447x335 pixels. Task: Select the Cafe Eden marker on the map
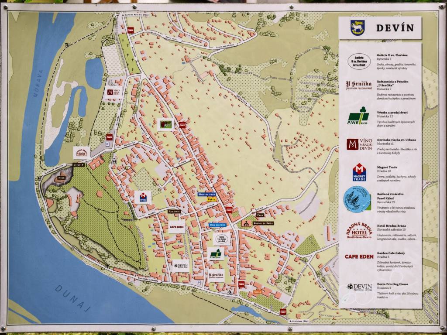coord(177,227)
